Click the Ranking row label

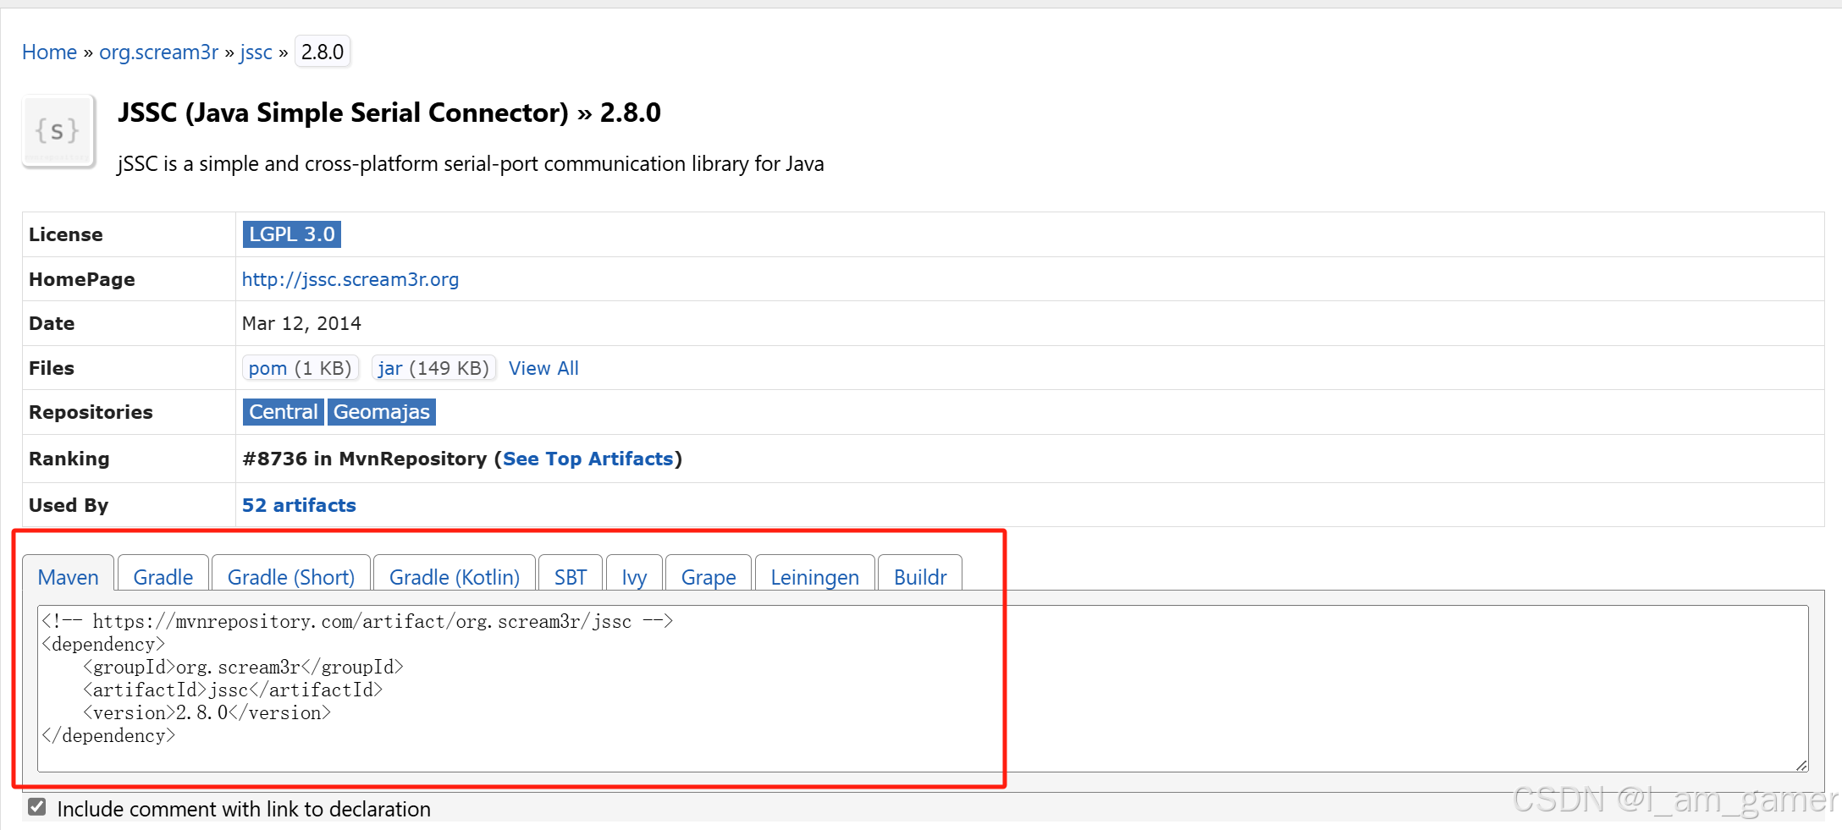click(x=69, y=459)
